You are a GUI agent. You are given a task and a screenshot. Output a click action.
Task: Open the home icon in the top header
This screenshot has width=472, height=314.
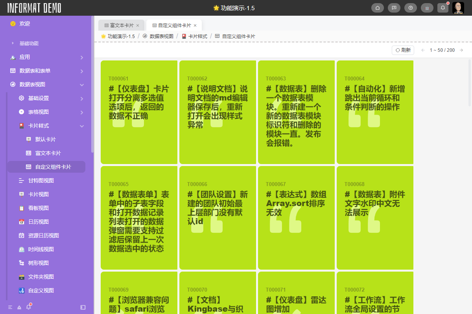[x=377, y=7]
